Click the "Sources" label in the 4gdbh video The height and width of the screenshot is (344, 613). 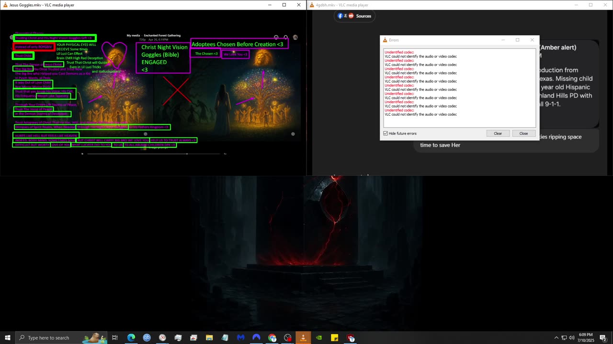[x=363, y=16]
